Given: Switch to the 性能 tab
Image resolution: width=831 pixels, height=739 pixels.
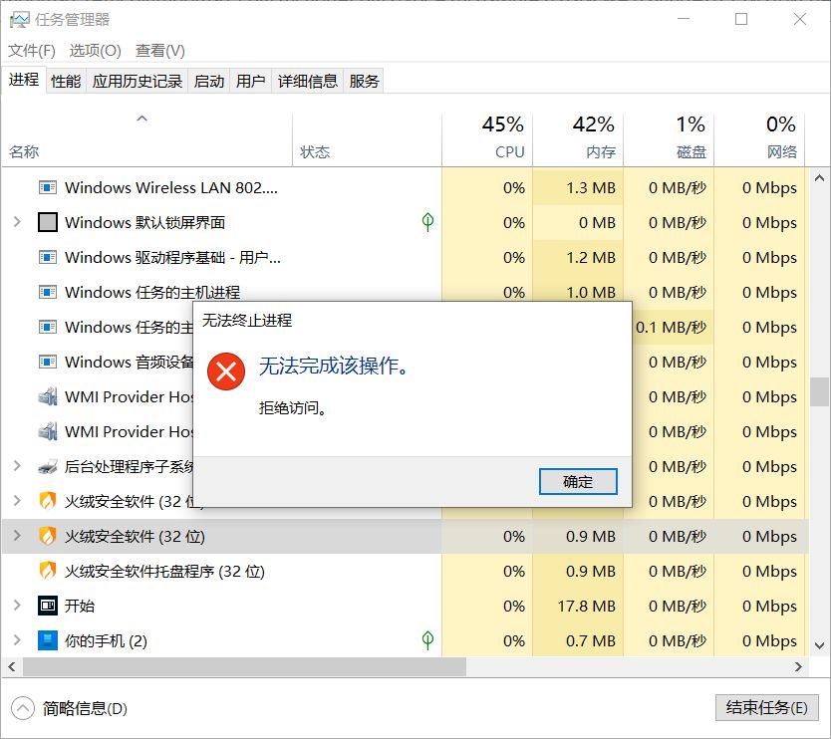Looking at the screenshot, I should pos(66,81).
